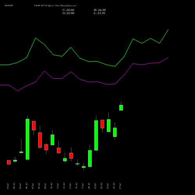195x195 pixels.
Task: Click the tall green candle for 21 Jul
Action: pos(96,135)
